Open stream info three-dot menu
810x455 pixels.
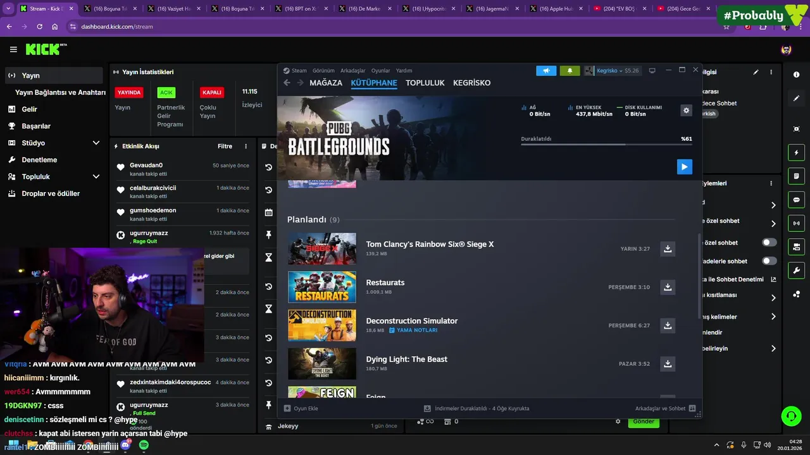point(771,72)
